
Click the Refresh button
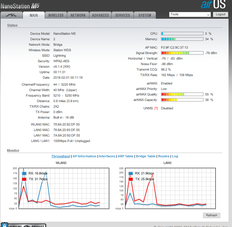(212, 215)
